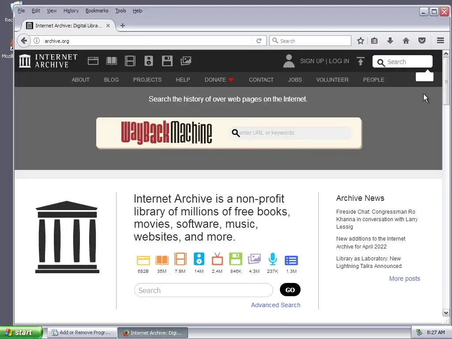Bookmark this page with the star icon
The height and width of the screenshot is (339, 452).
click(360, 41)
